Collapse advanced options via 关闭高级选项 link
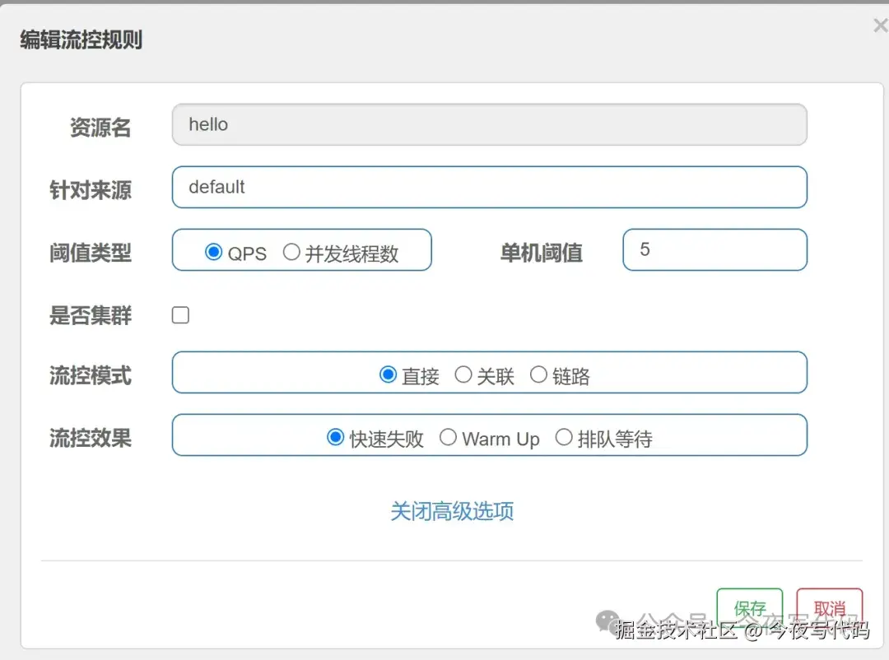Viewport: 889px width, 660px height. tap(451, 511)
